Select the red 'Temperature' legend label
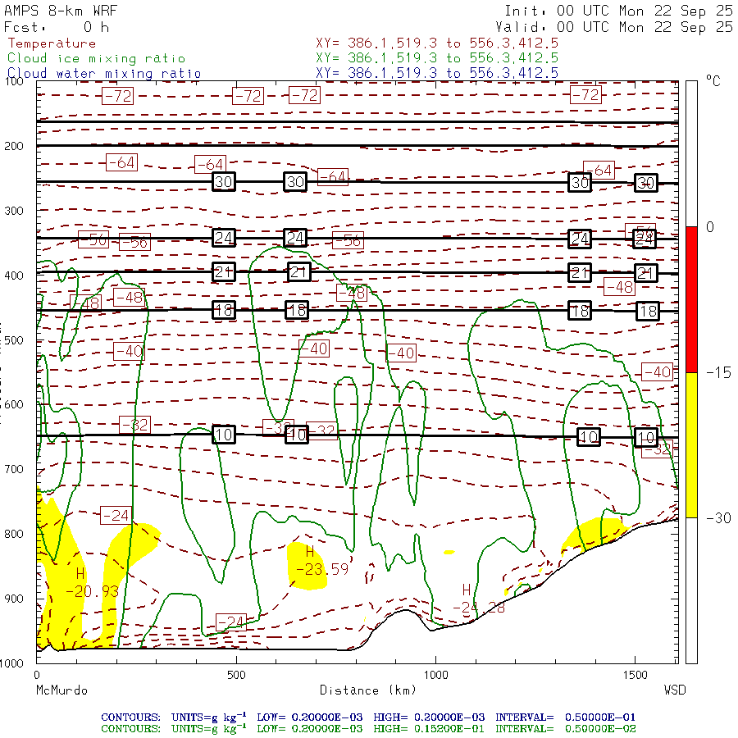Viewport: 738px width, 738px height. click(52, 43)
